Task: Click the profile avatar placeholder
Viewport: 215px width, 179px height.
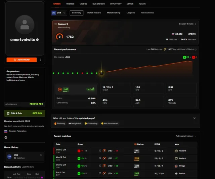Action: click(25, 25)
